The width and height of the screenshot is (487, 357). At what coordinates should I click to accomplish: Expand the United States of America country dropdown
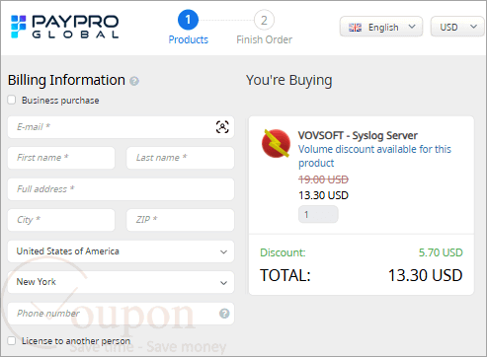coord(121,251)
